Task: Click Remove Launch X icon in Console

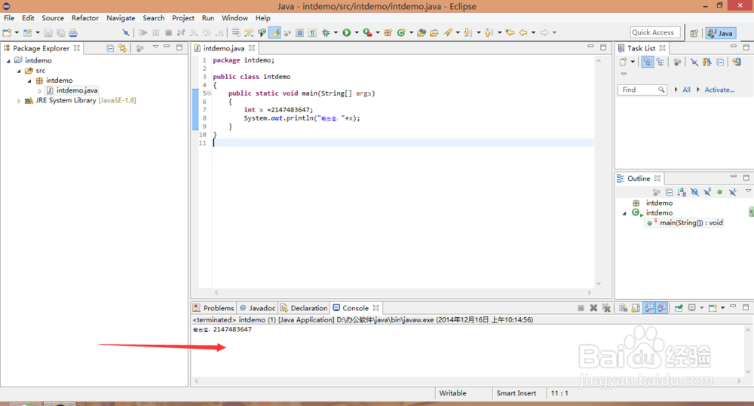Action: click(x=594, y=308)
